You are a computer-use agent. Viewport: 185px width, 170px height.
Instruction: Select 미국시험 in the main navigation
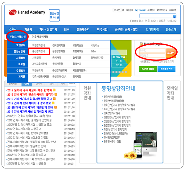pyautogui.click(x=102, y=29)
